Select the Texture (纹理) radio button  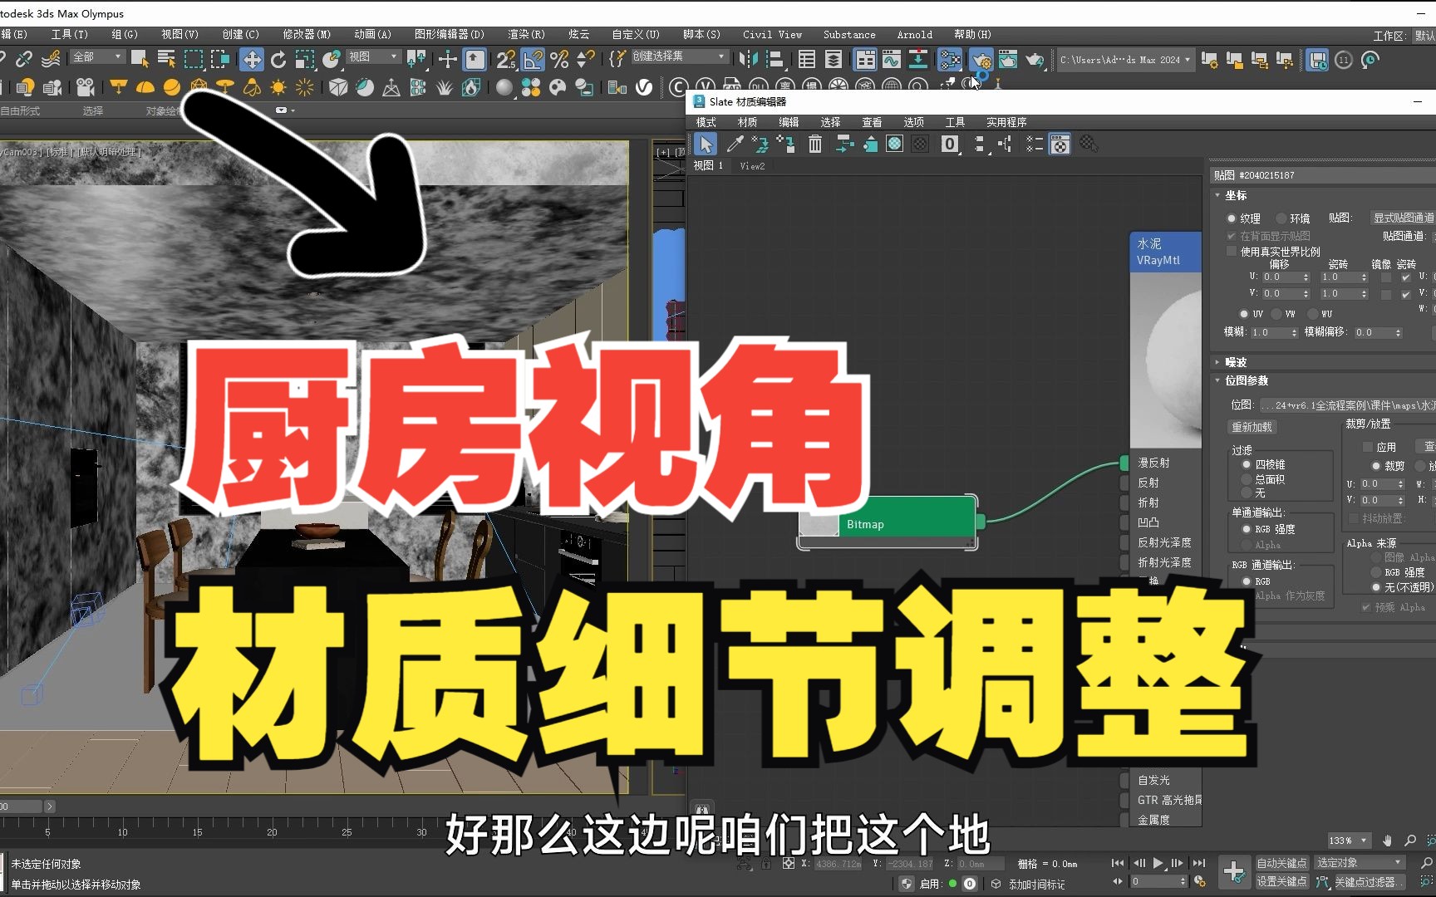pos(1231,218)
